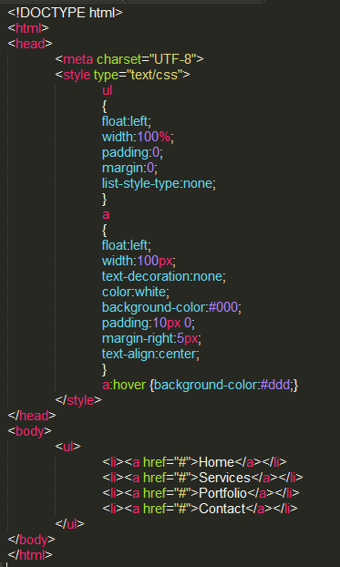This screenshot has width=340, height=567.
Task: Select the style type="text/css" line
Action: (x=123, y=75)
